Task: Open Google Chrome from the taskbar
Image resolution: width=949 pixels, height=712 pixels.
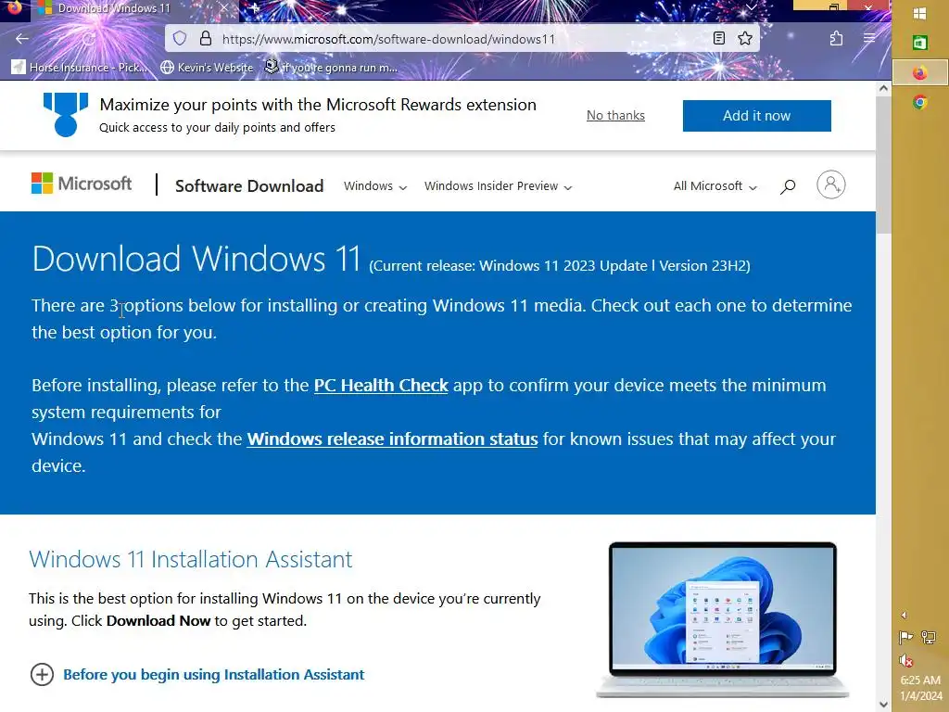Action: coord(920,102)
